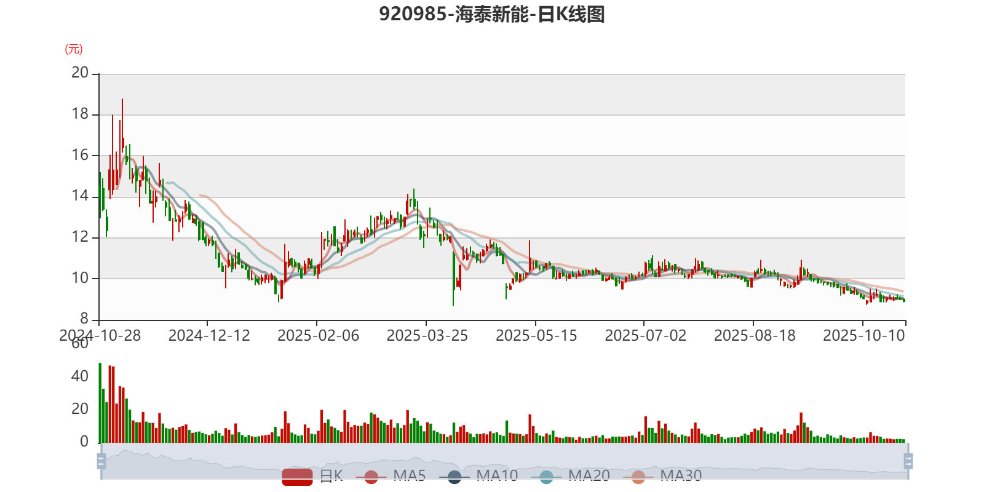Click the (元) unit label
984x492 pixels.
pyautogui.click(x=74, y=49)
